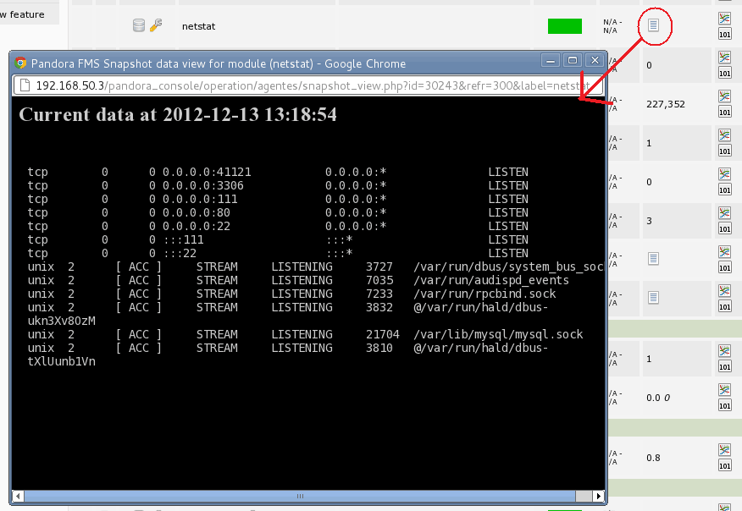Click the path /var/lib/mysql/mysql.sock

tap(498, 335)
